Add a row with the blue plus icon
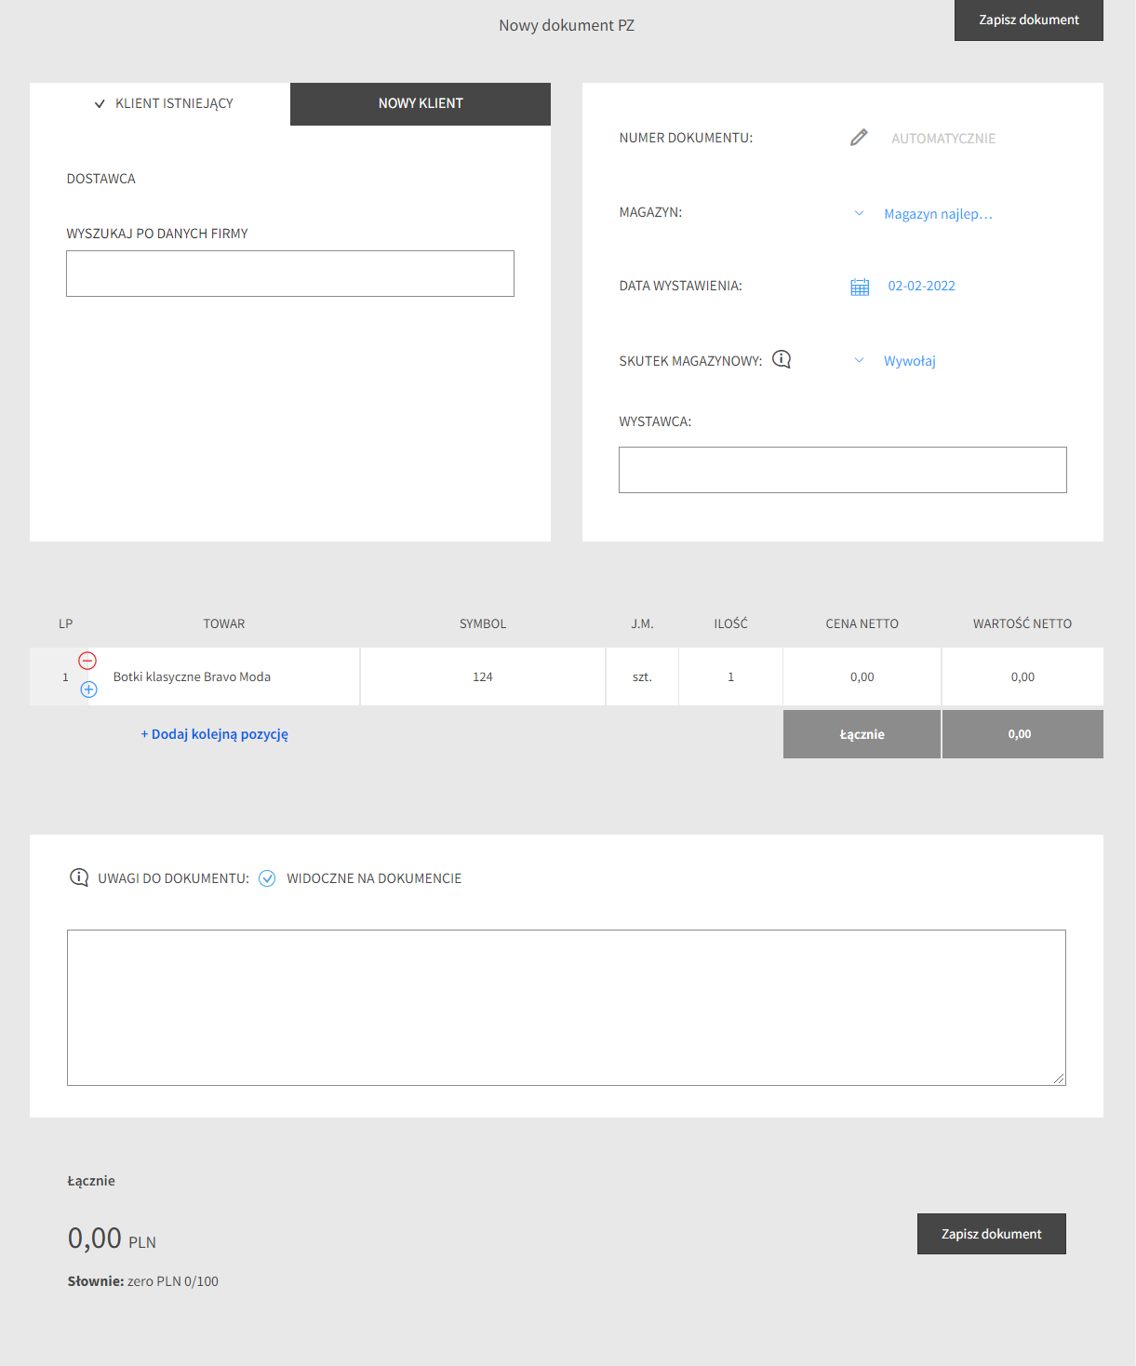Image resolution: width=1136 pixels, height=1366 pixels. click(88, 690)
